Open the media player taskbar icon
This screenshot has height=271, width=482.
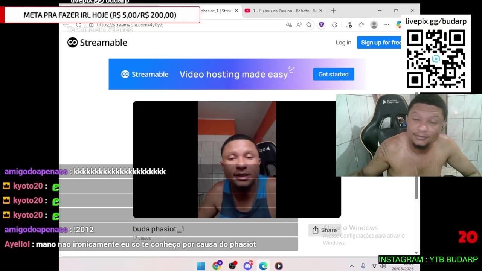tap(279, 266)
